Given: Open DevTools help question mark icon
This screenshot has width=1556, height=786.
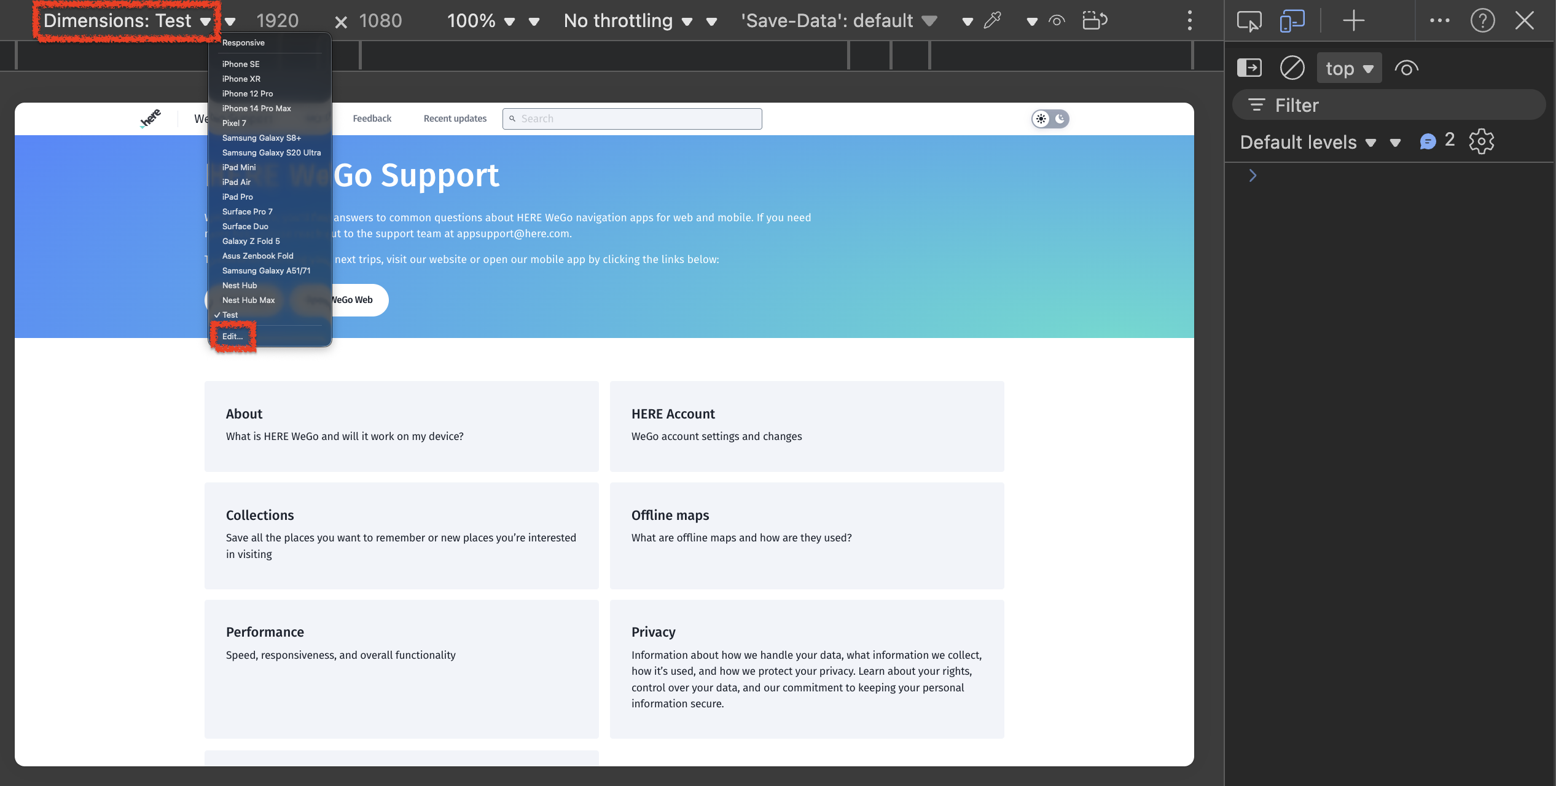Looking at the screenshot, I should pos(1482,21).
